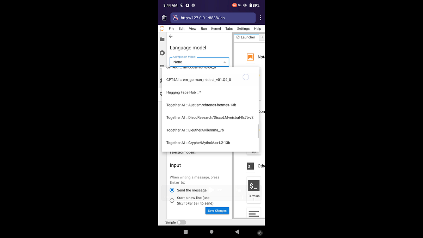
Task: Enable the Simple interface toggle
Action: click(x=182, y=222)
